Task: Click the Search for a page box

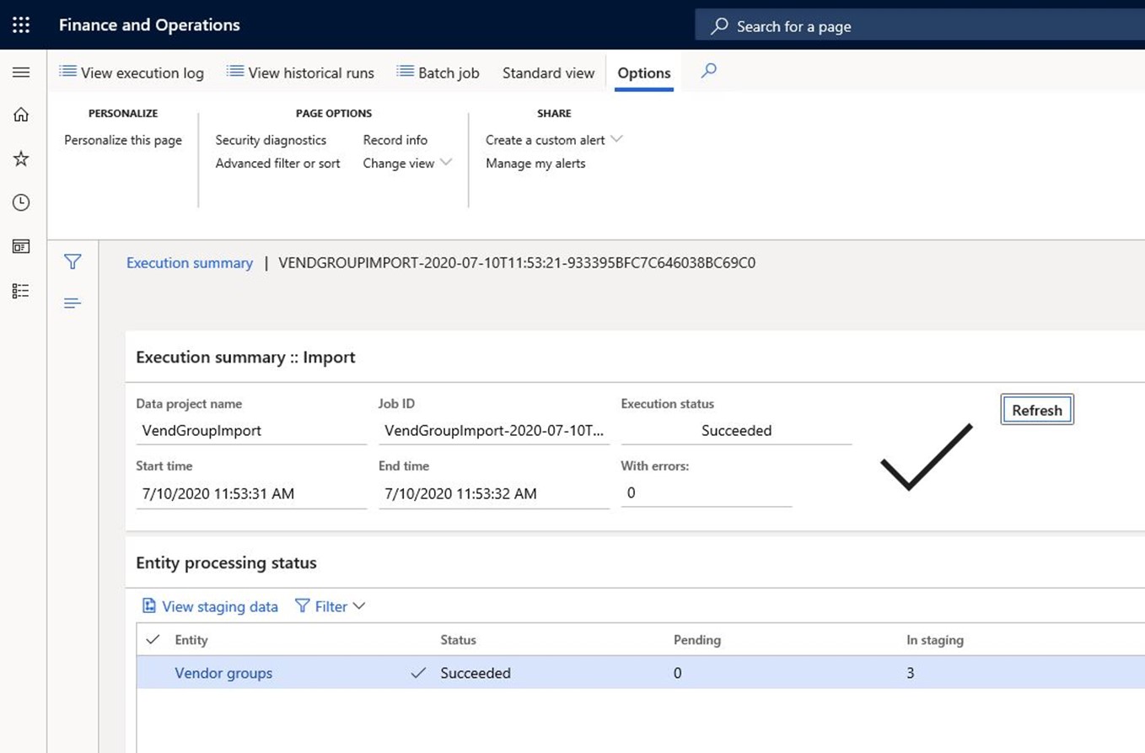Action: [x=920, y=26]
